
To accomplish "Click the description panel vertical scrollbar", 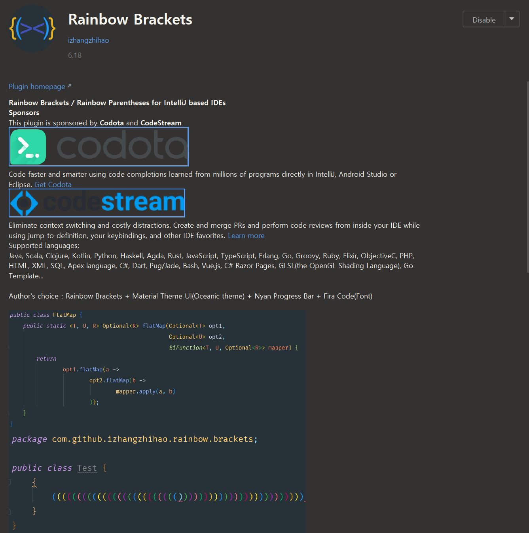I will [x=527, y=177].
